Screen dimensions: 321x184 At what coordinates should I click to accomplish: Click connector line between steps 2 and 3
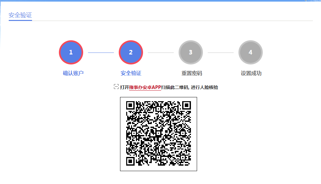pyautogui.click(x=161, y=53)
